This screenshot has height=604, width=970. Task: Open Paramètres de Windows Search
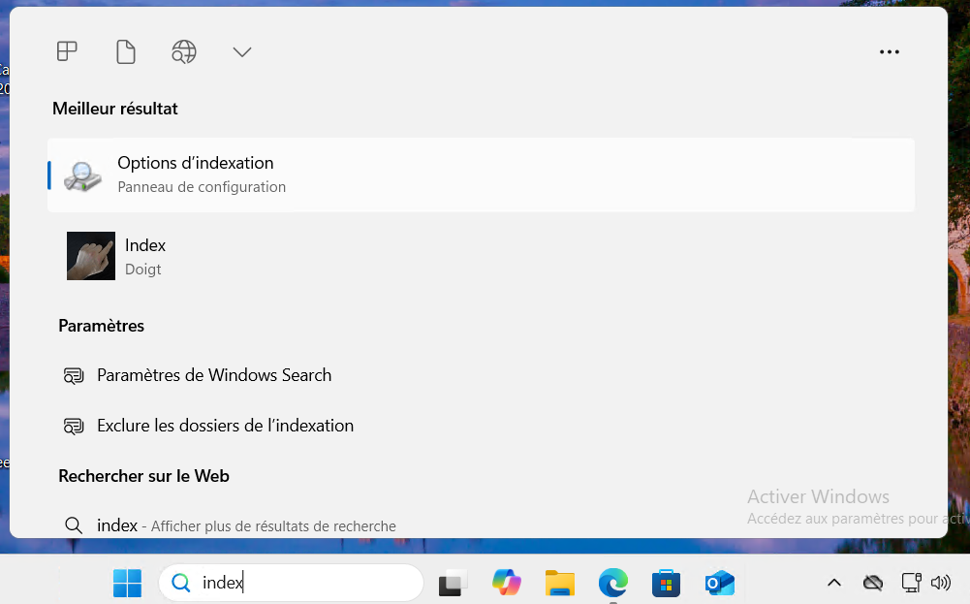214,375
